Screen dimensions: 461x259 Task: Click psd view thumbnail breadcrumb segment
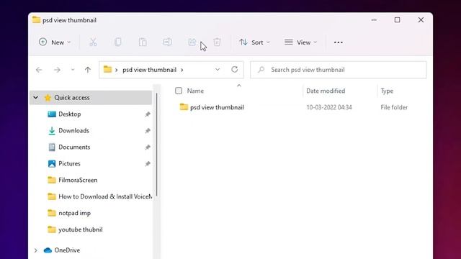pyautogui.click(x=149, y=70)
